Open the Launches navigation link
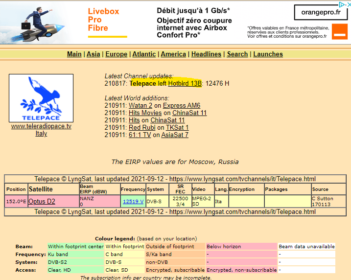The image size is (351, 280). click(268, 54)
